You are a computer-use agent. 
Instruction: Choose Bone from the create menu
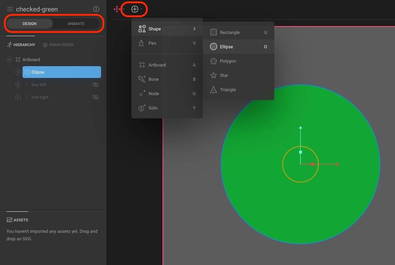pos(167,79)
